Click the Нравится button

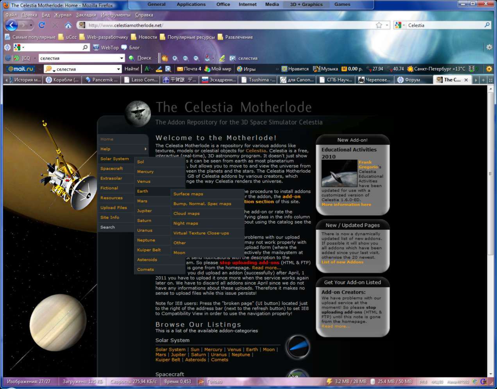click(x=295, y=69)
